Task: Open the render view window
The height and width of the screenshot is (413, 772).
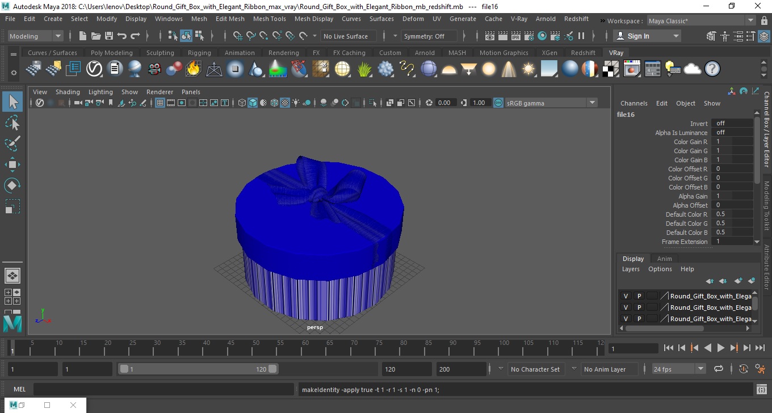Action: click(490, 36)
